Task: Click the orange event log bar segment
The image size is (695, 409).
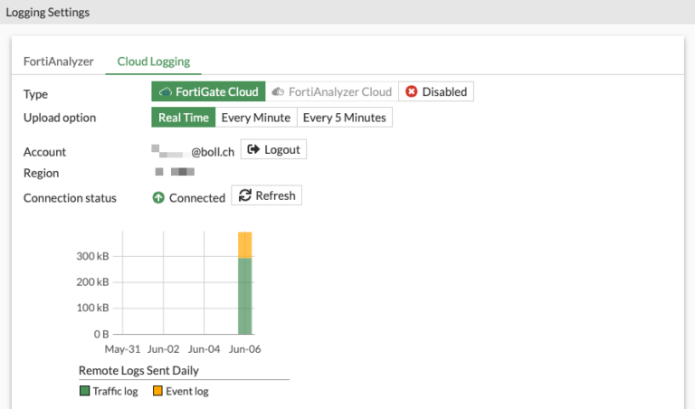Action: [244, 244]
